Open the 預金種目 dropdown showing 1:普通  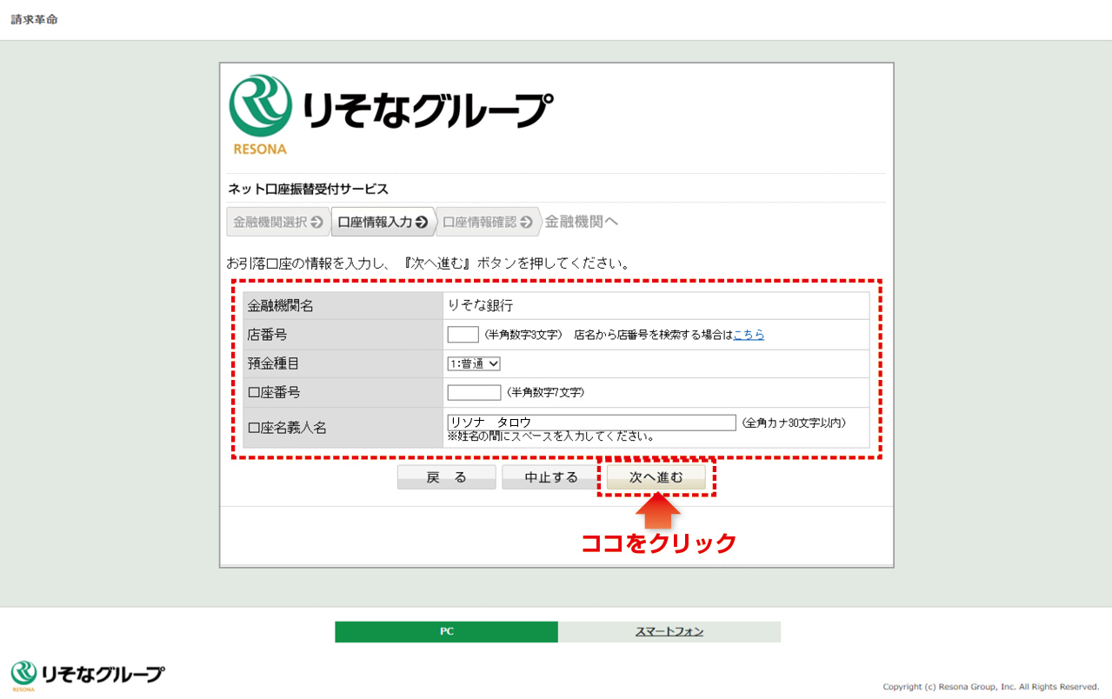474,363
